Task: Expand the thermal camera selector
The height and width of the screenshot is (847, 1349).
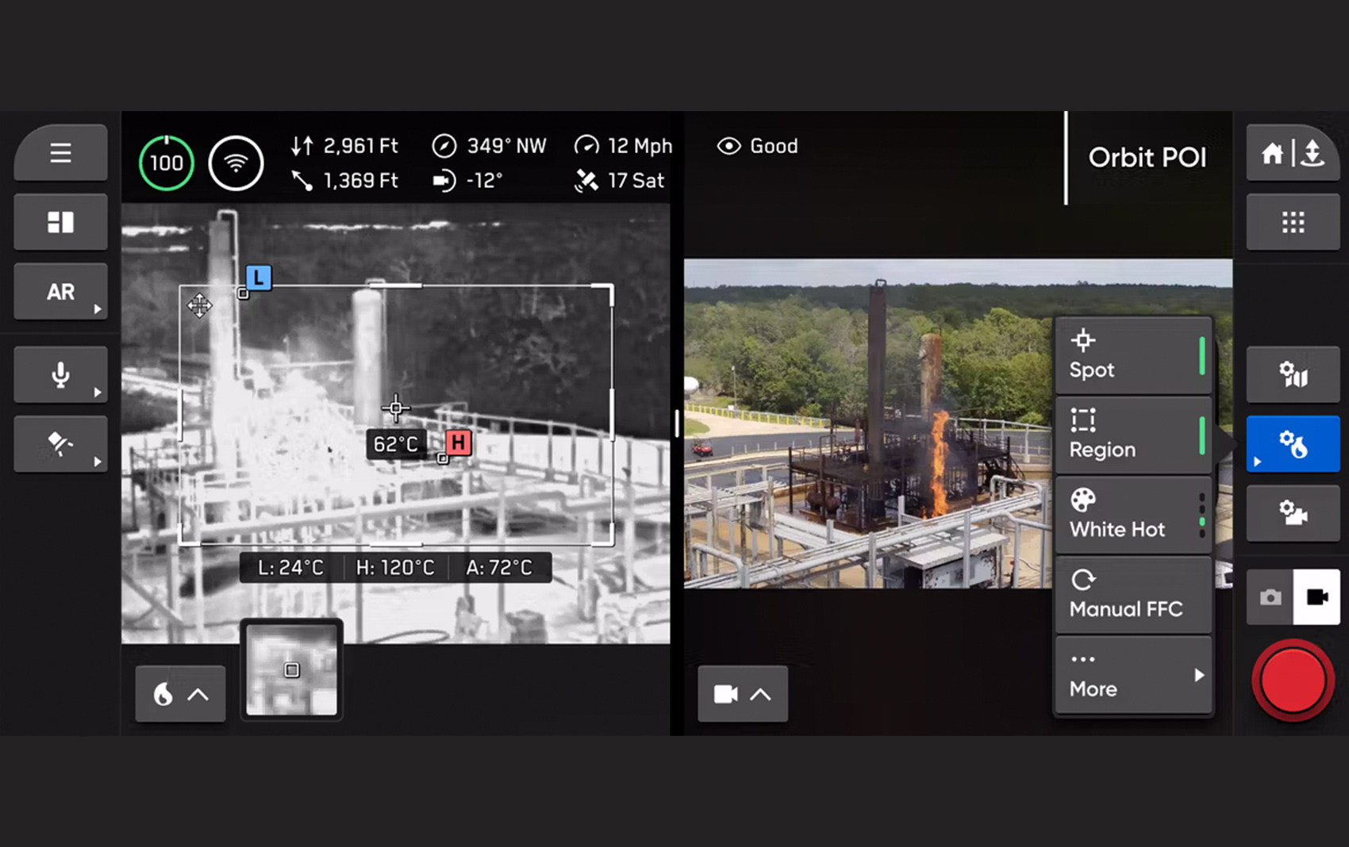Action: pyautogui.click(x=180, y=695)
